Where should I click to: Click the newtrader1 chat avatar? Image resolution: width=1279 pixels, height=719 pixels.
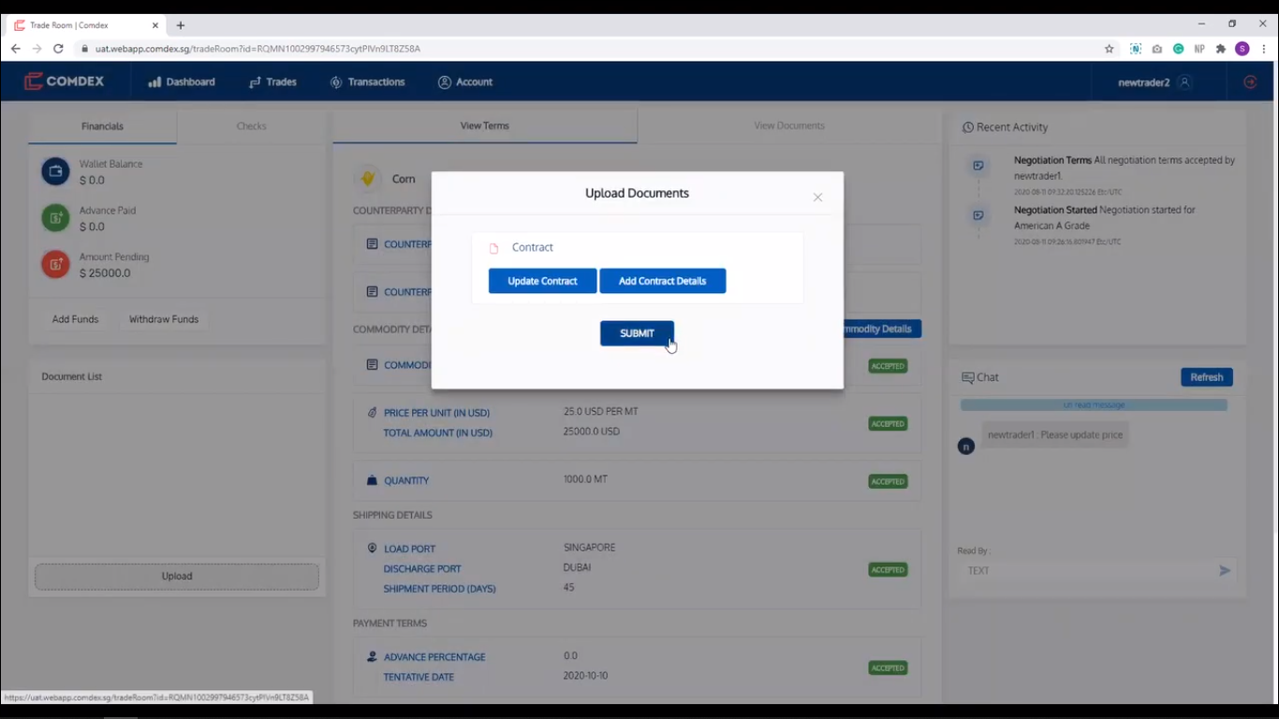point(966,447)
